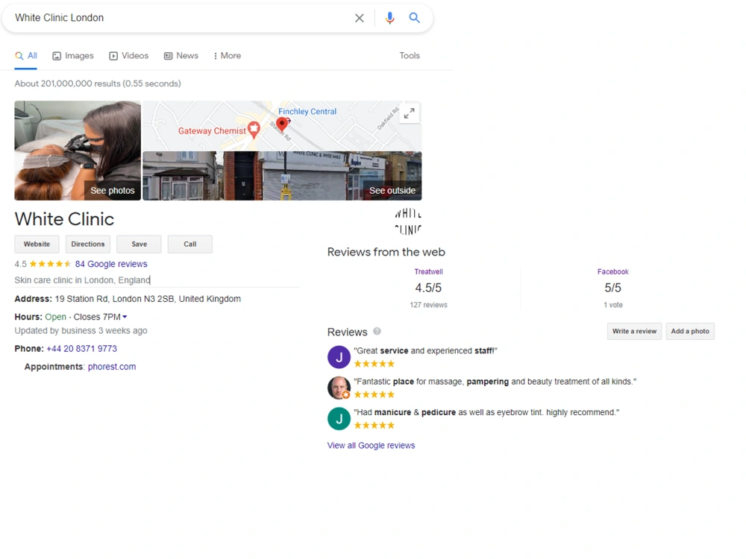Click the 'Had manicure & pedicure' review text
746x559 pixels.
486,413
